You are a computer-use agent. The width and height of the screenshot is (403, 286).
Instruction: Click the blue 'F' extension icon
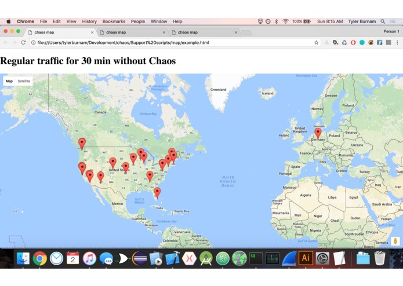pos(380,43)
